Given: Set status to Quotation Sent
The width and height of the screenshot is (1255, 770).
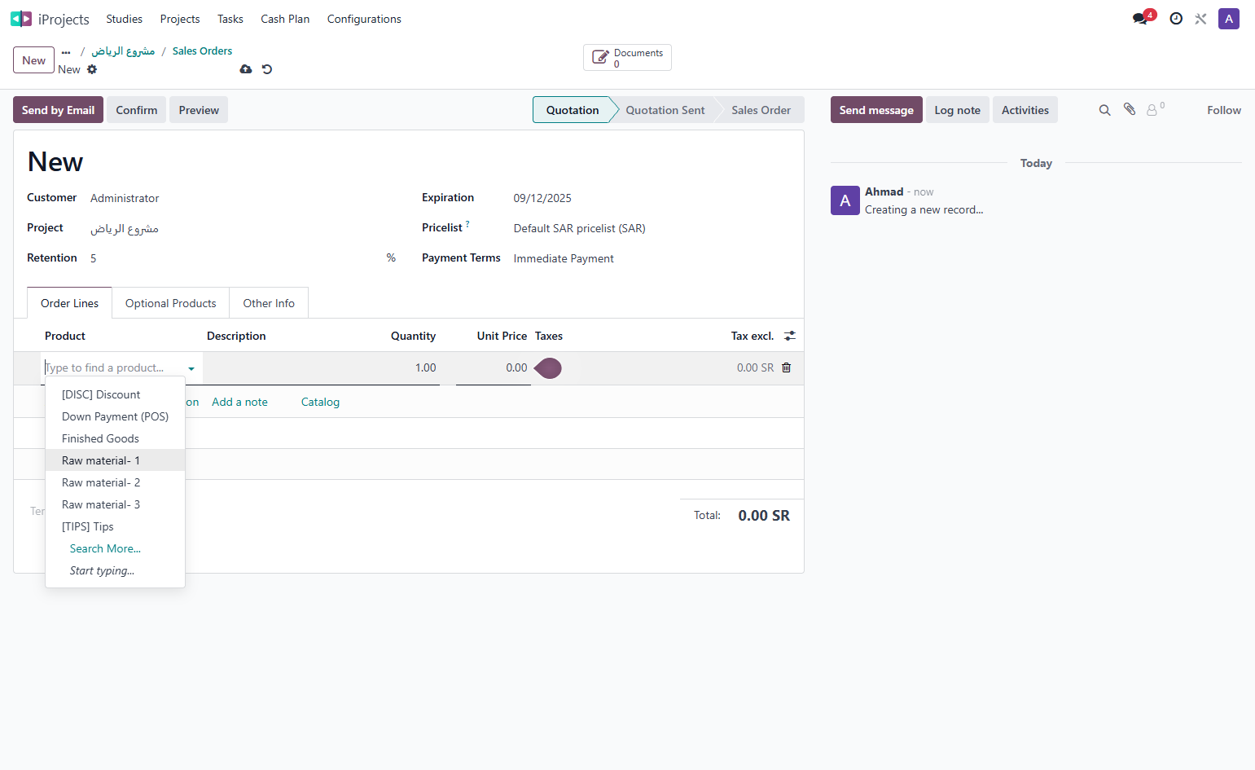Looking at the screenshot, I should coord(665,110).
